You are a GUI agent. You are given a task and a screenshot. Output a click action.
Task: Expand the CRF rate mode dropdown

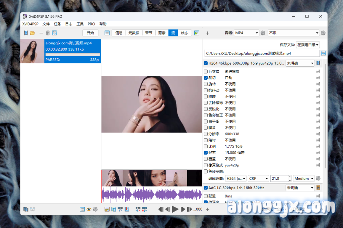point(259,178)
